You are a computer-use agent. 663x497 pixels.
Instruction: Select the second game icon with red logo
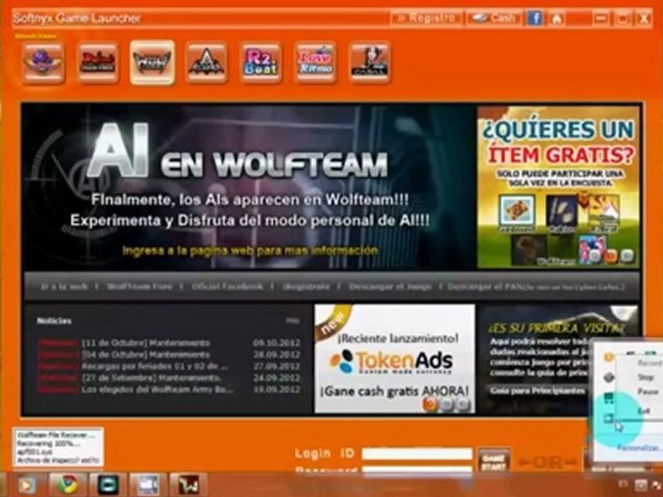pyautogui.click(x=97, y=62)
